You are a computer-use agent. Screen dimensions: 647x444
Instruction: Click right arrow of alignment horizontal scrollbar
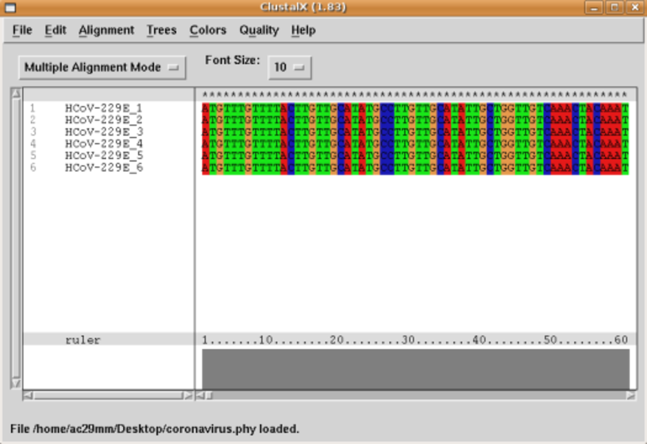click(x=630, y=396)
